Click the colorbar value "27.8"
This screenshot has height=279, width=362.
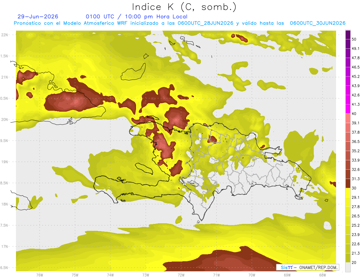(356, 207)
